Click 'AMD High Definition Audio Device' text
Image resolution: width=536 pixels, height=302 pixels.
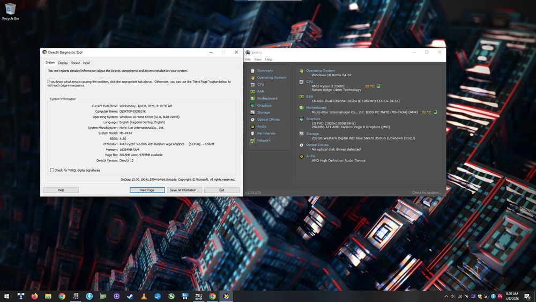(338, 160)
